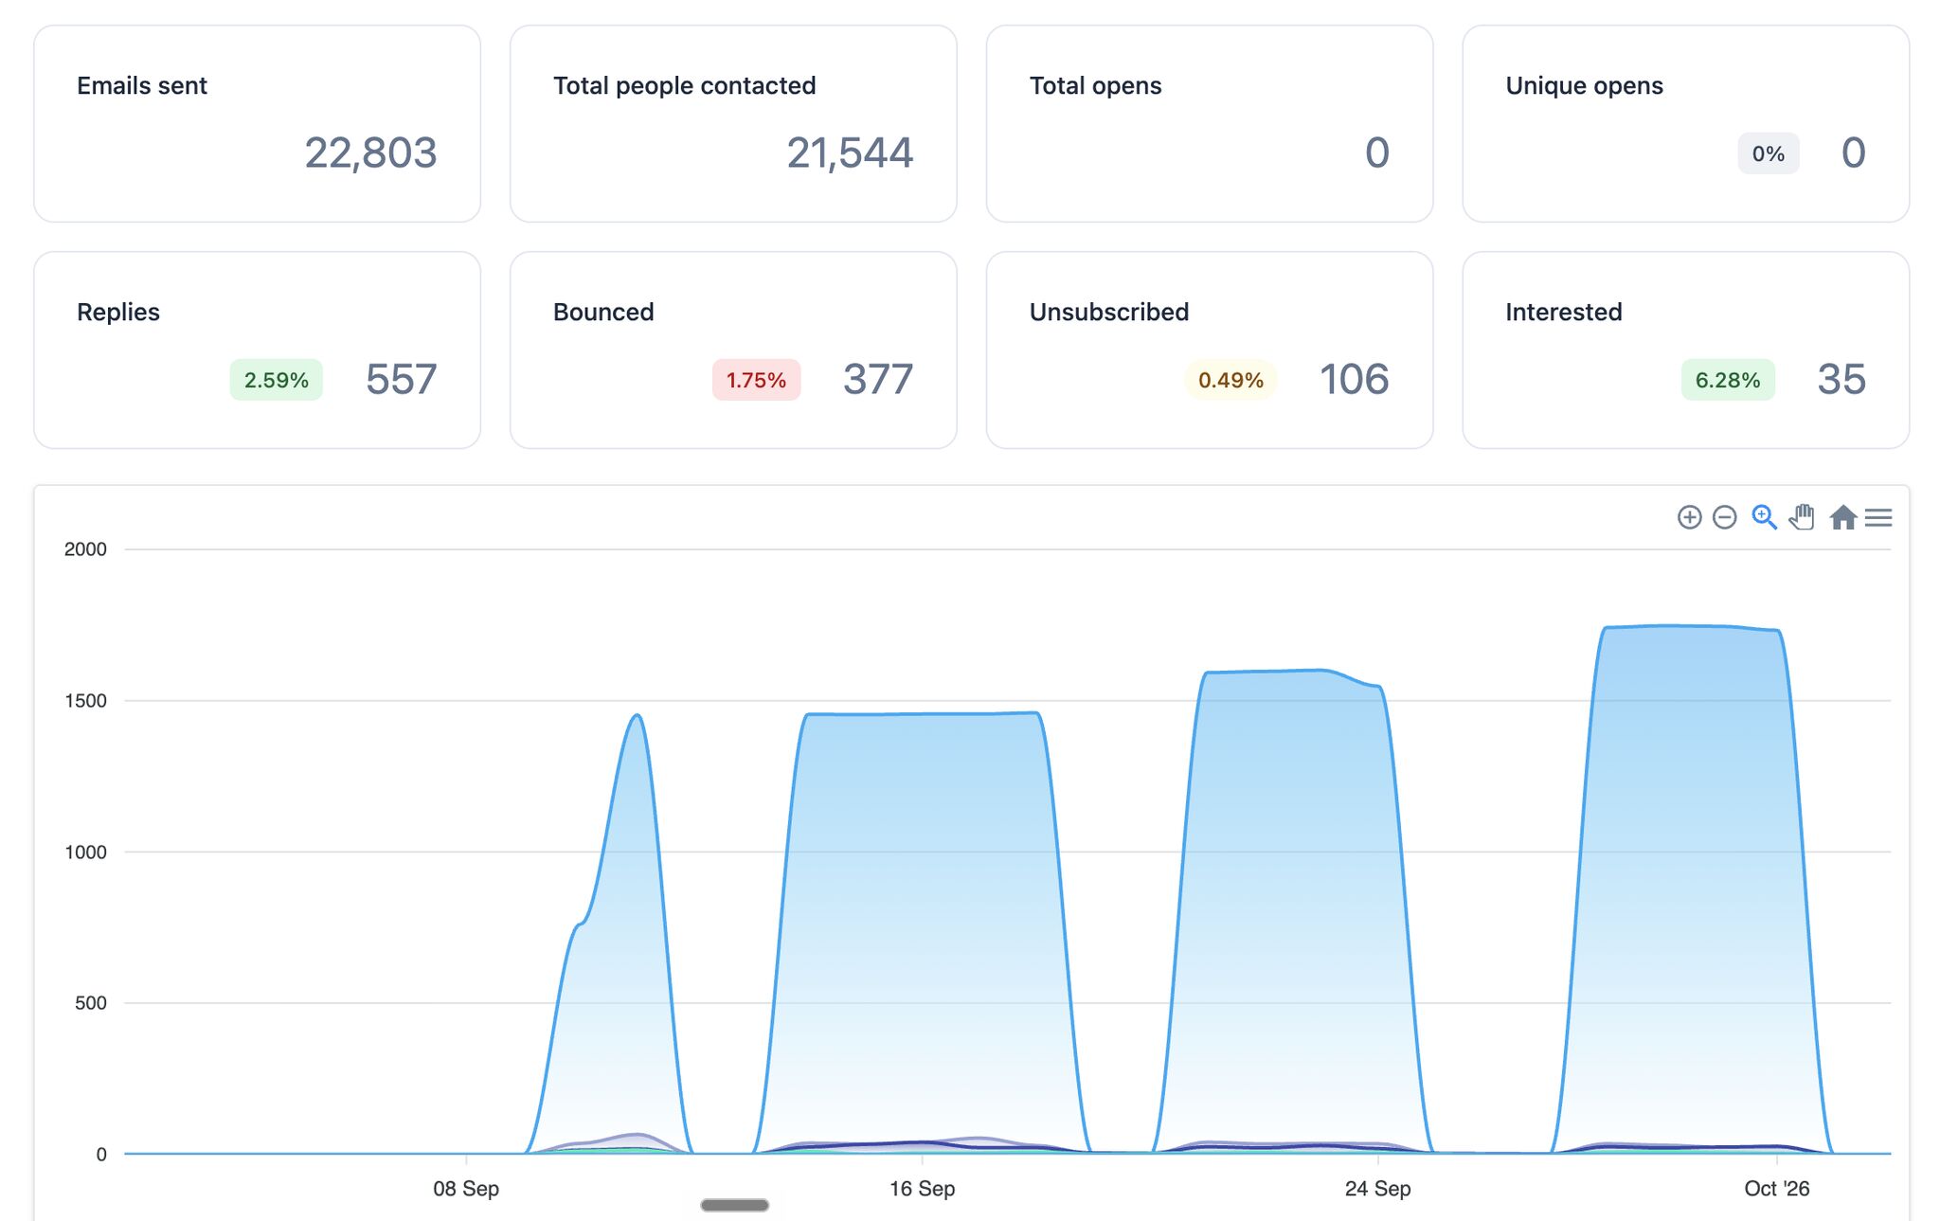Click the Replies 2.59% badge
This screenshot has height=1221, width=1940.
[x=277, y=380]
